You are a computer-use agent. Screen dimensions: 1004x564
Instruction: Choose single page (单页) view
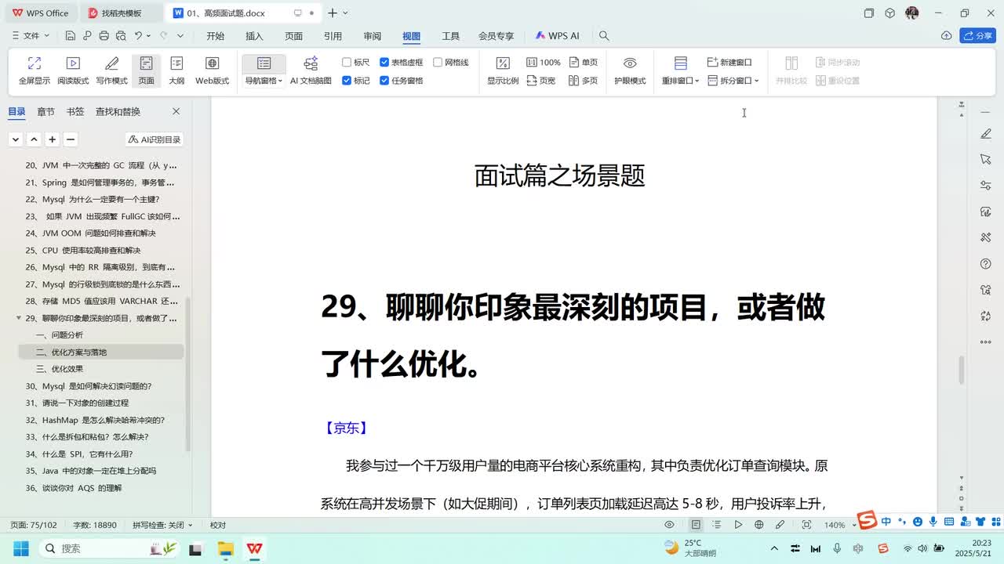pos(584,62)
